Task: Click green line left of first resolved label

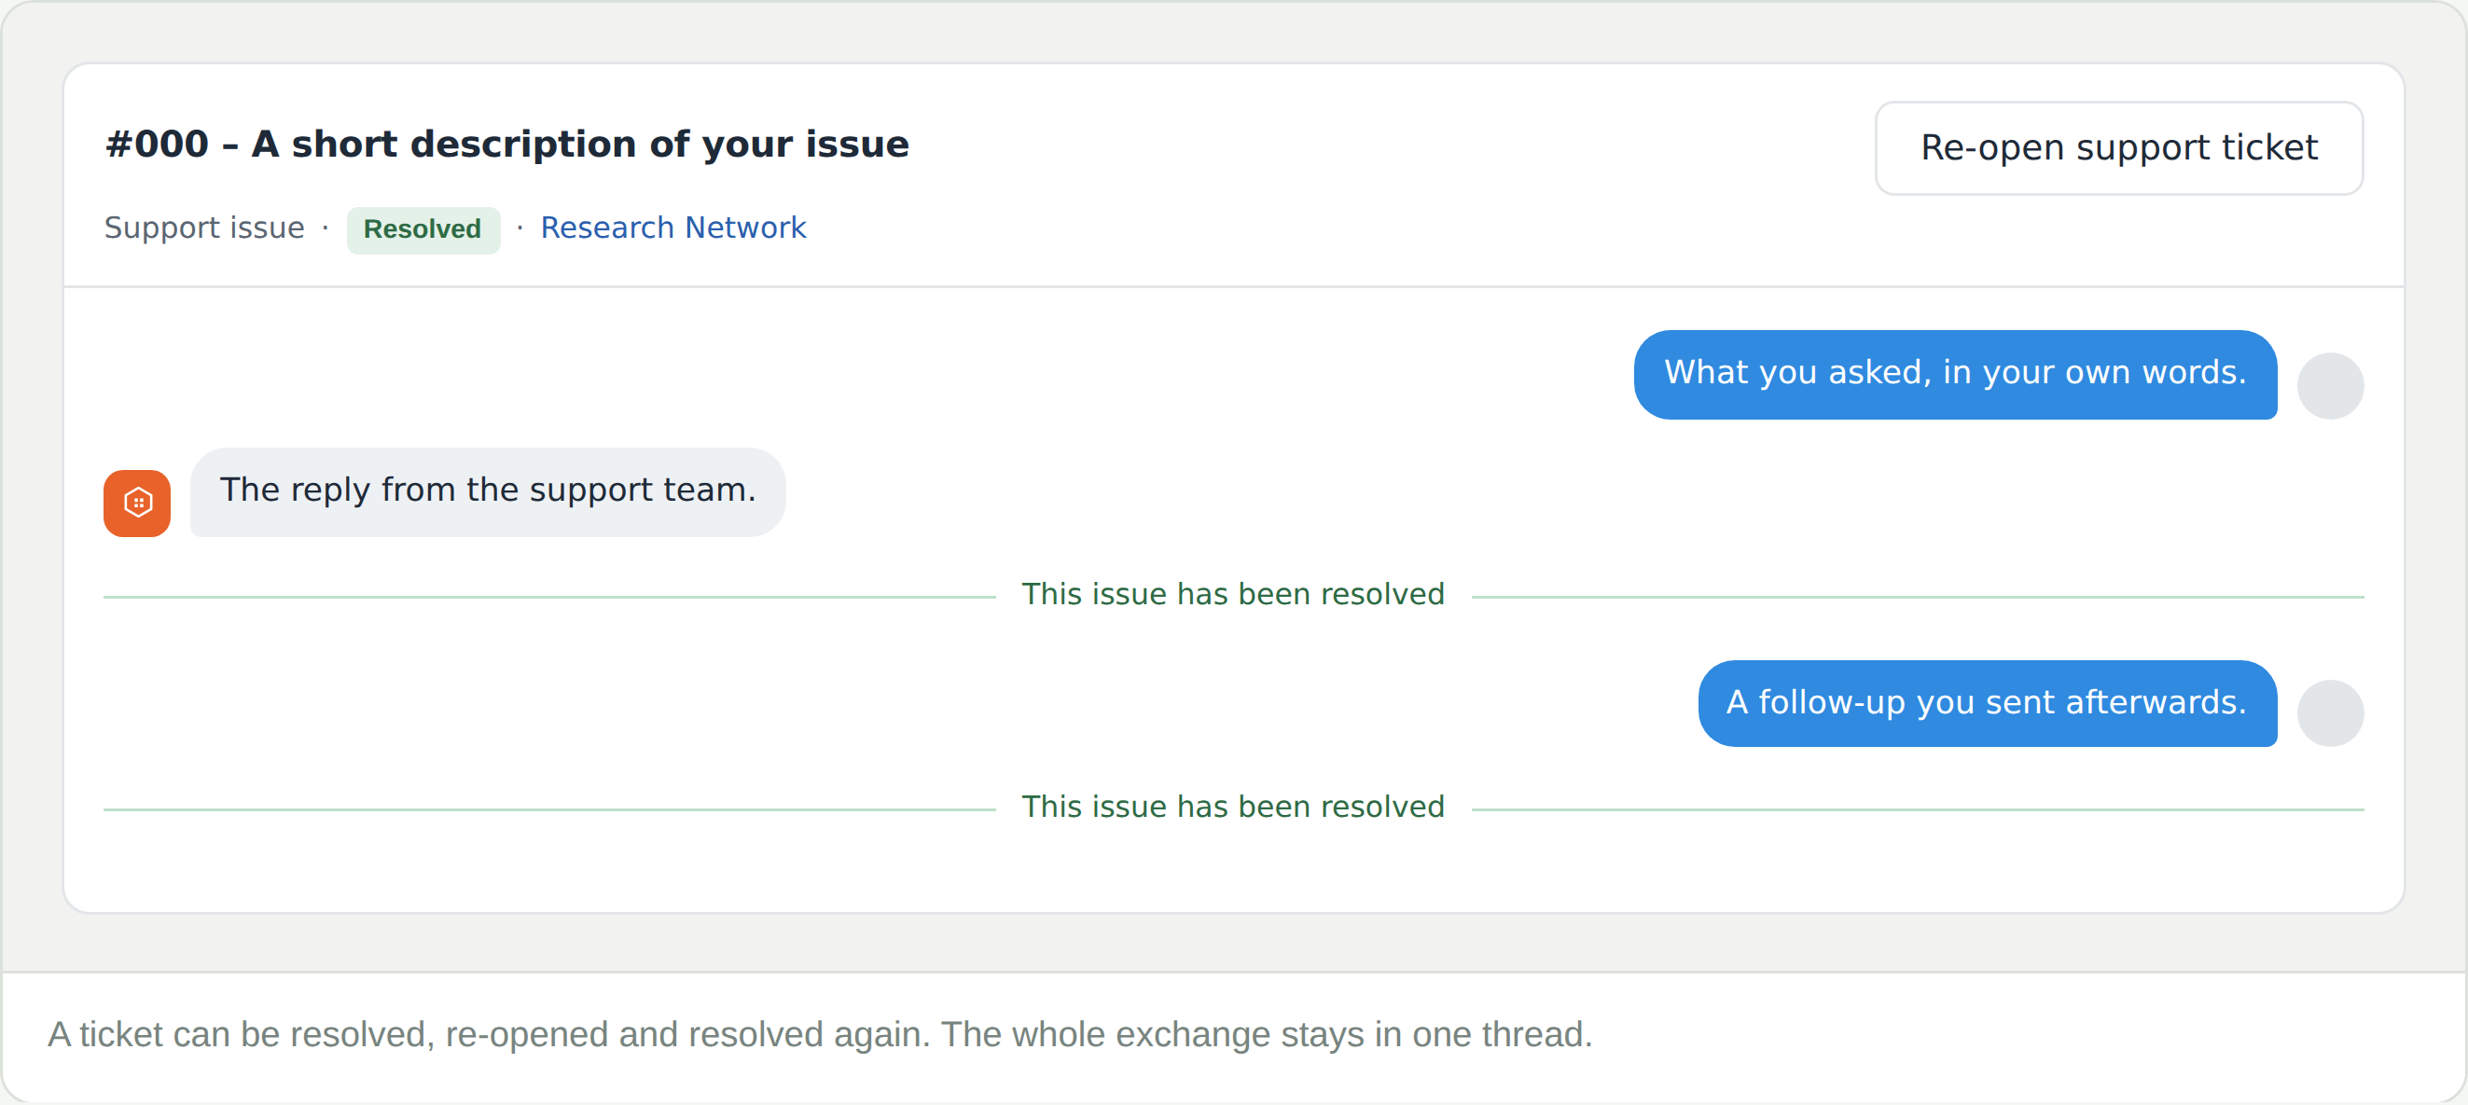Action: (x=550, y=598)
